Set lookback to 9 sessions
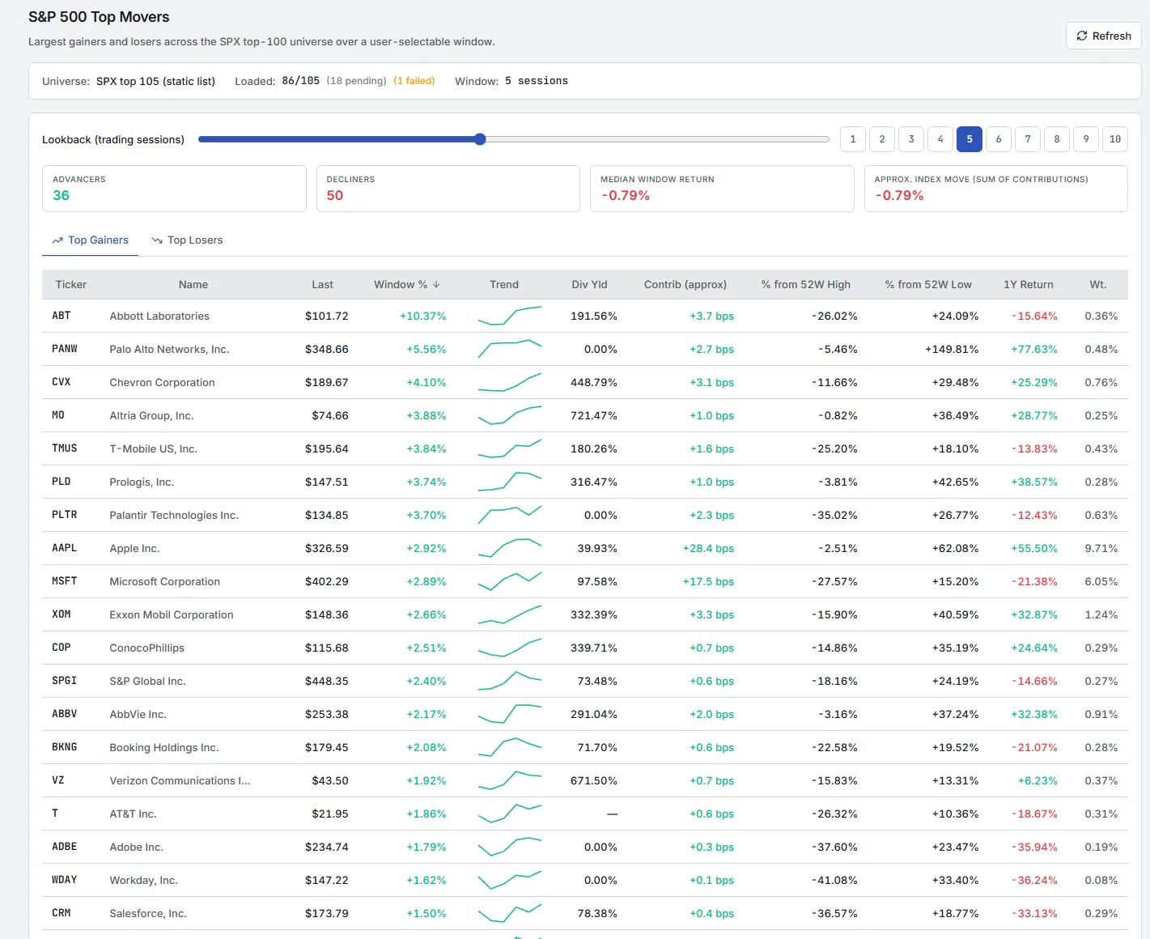1150x939 pixels. coord(1086,139)
